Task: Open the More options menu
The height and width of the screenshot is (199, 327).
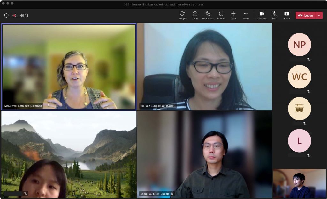Action: 246,16
